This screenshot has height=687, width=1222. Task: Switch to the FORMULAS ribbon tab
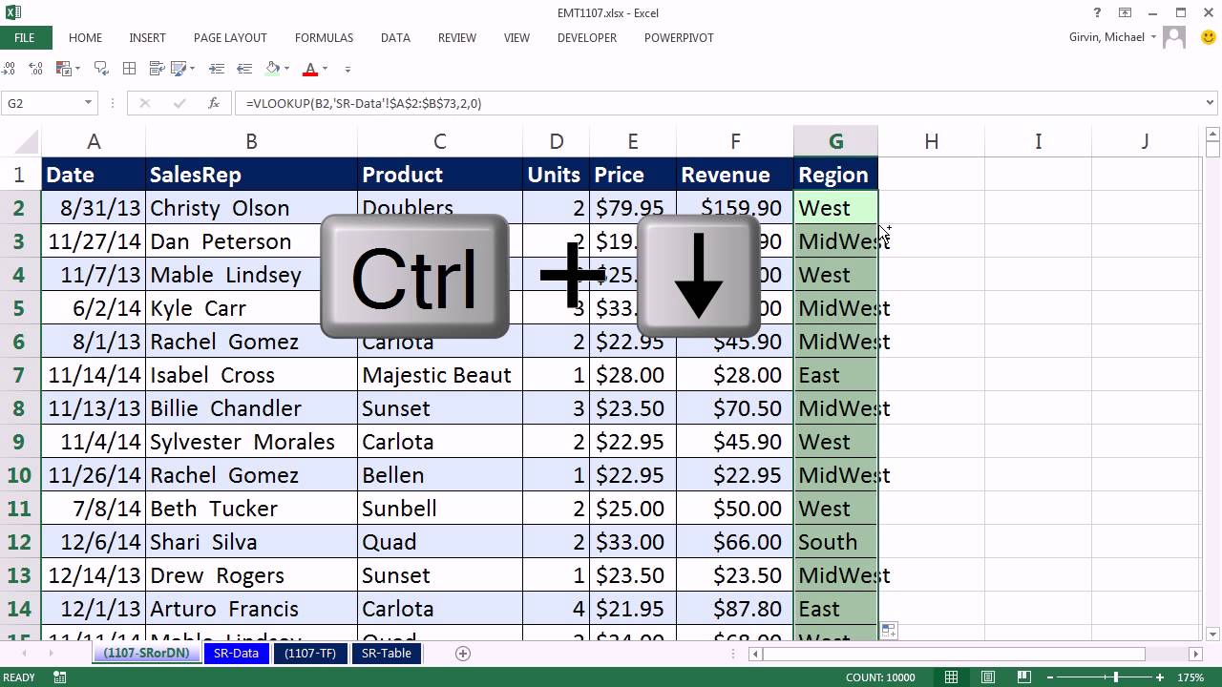[324, 38]
